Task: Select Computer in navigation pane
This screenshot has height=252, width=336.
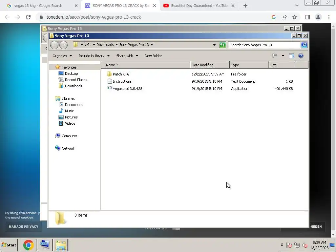Action: 69,136
